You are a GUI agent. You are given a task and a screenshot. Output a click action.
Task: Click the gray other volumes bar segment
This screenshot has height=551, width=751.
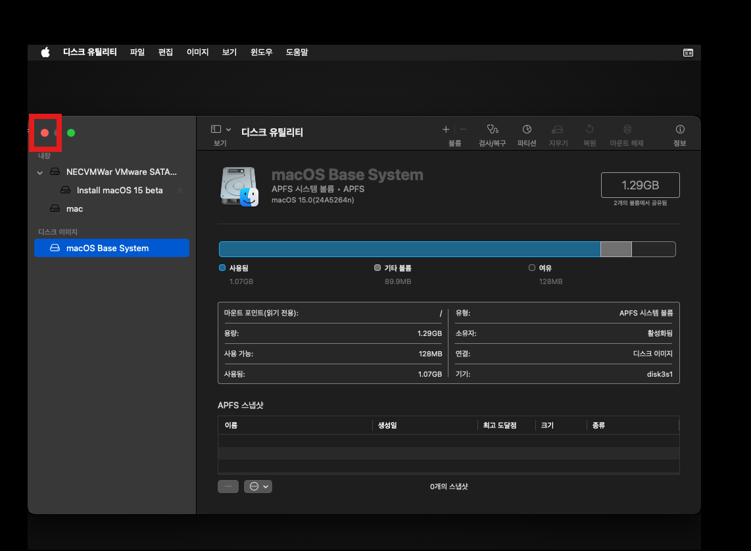[616, 249]
